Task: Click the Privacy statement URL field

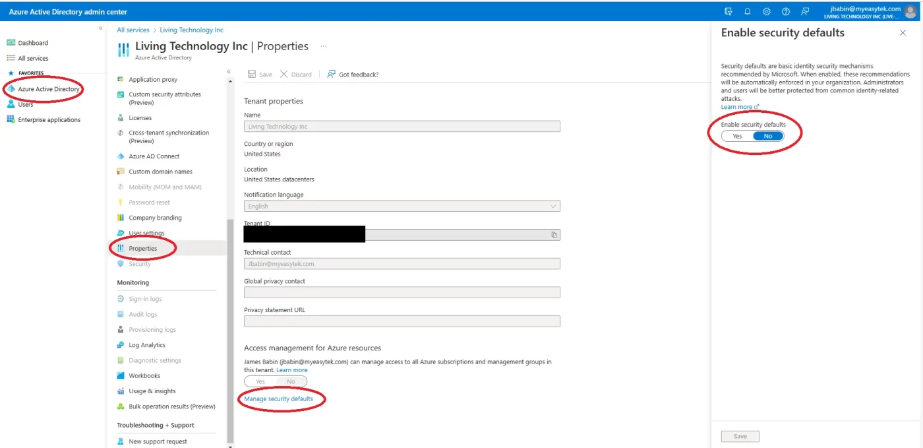Action: coord(402,321)
